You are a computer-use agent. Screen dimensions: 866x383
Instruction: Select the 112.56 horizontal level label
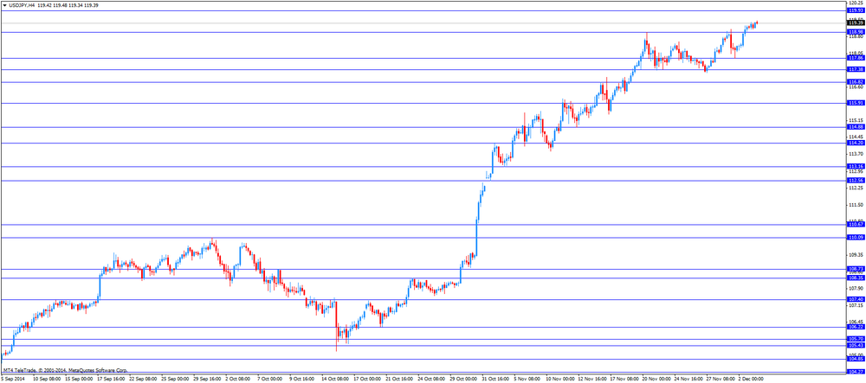pyautogui.click(x=856, y=180)
